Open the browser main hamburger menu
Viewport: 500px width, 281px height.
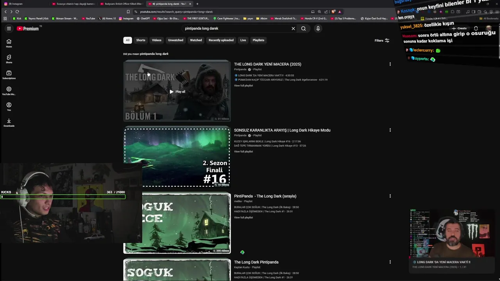pos(496,12)
